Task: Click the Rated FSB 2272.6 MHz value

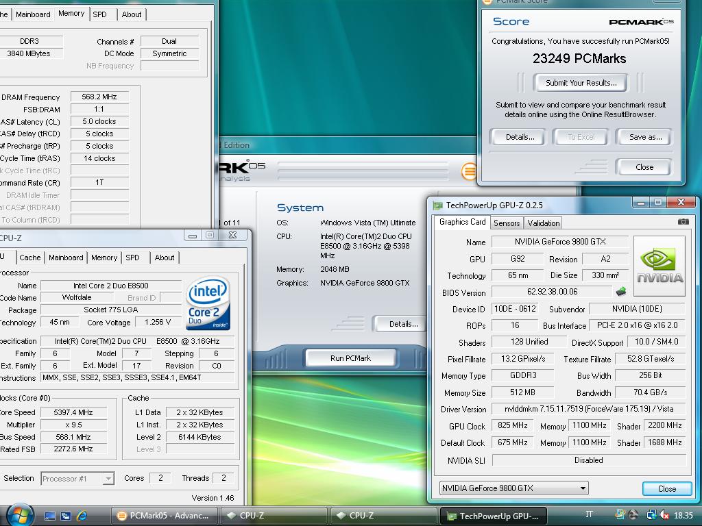Action: pos(73,449)
